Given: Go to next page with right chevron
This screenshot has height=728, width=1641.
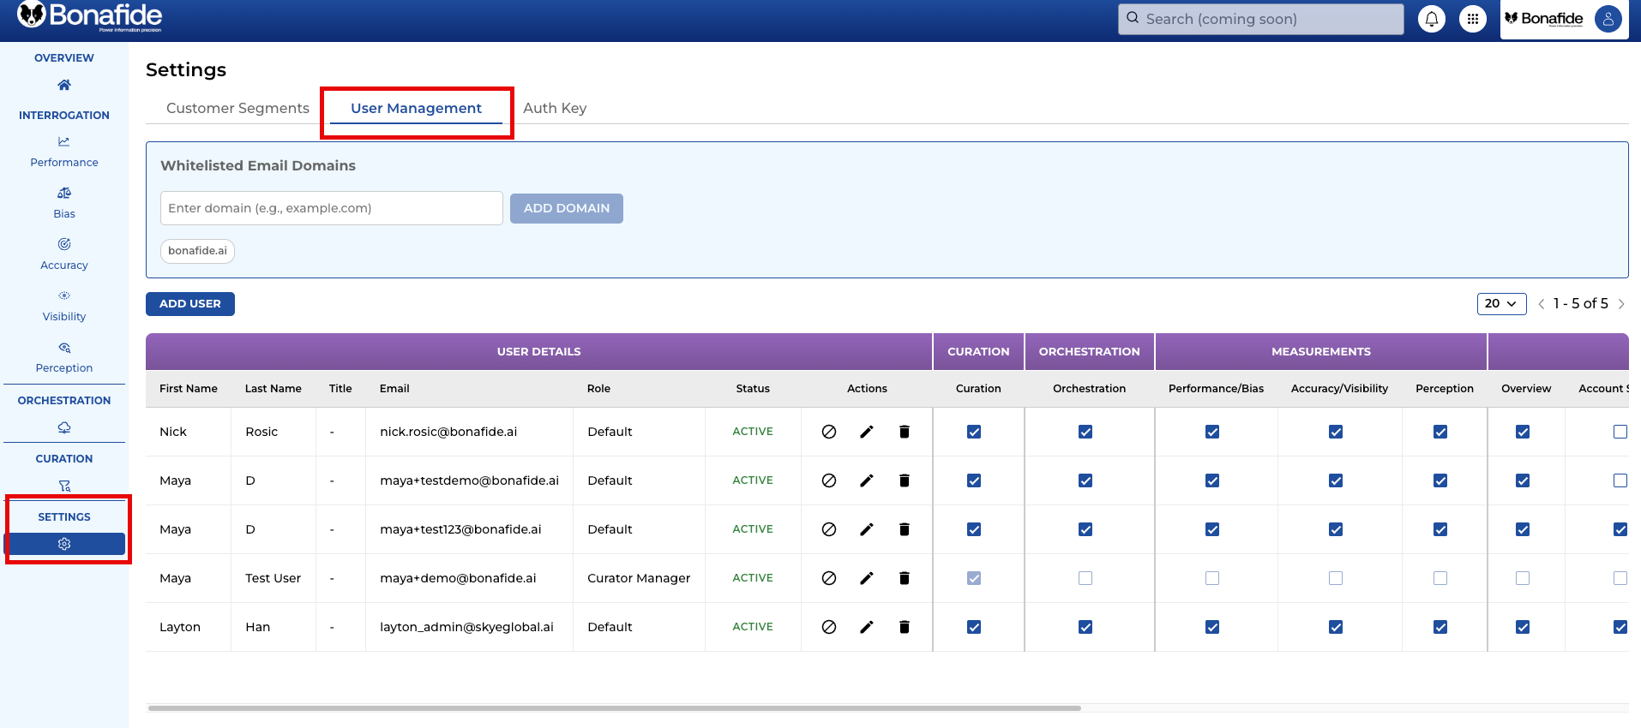Looking at the screenshot, I should click(1621, 304).
